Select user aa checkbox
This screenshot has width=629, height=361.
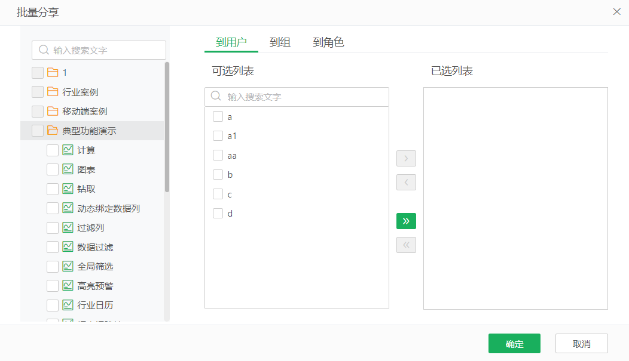tap(218, 155)
